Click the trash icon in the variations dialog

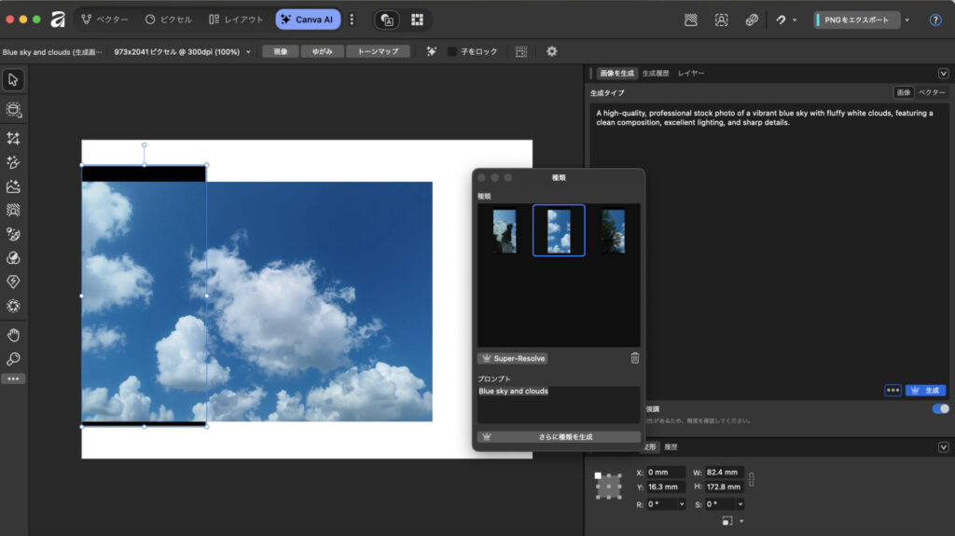click(x=635, y=358)
